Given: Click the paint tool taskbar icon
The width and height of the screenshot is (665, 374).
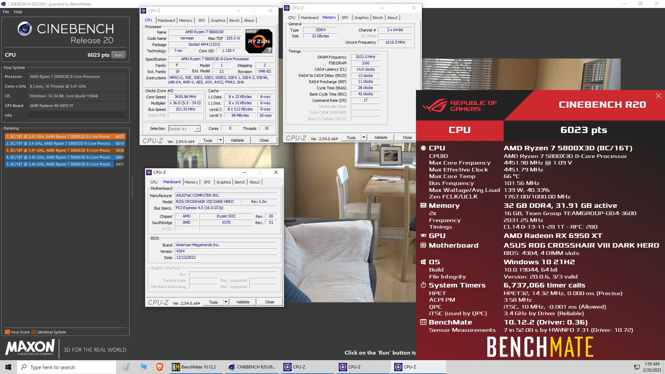Looking at the screenshot, I should 126,367.
